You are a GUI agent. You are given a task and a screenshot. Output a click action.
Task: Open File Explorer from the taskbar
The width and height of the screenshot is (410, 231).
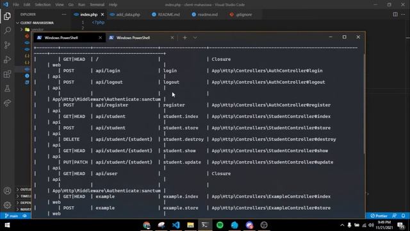click(191, 225)
